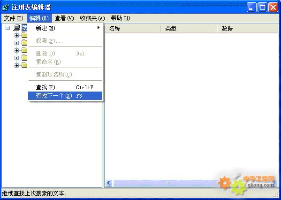Click the second yellow folder icon in tree
This screenshot has width=281, height=200.
[x=24, y=43]
